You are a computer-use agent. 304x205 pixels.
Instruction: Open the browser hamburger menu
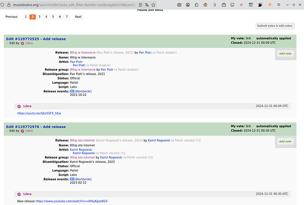coord(279,5)
